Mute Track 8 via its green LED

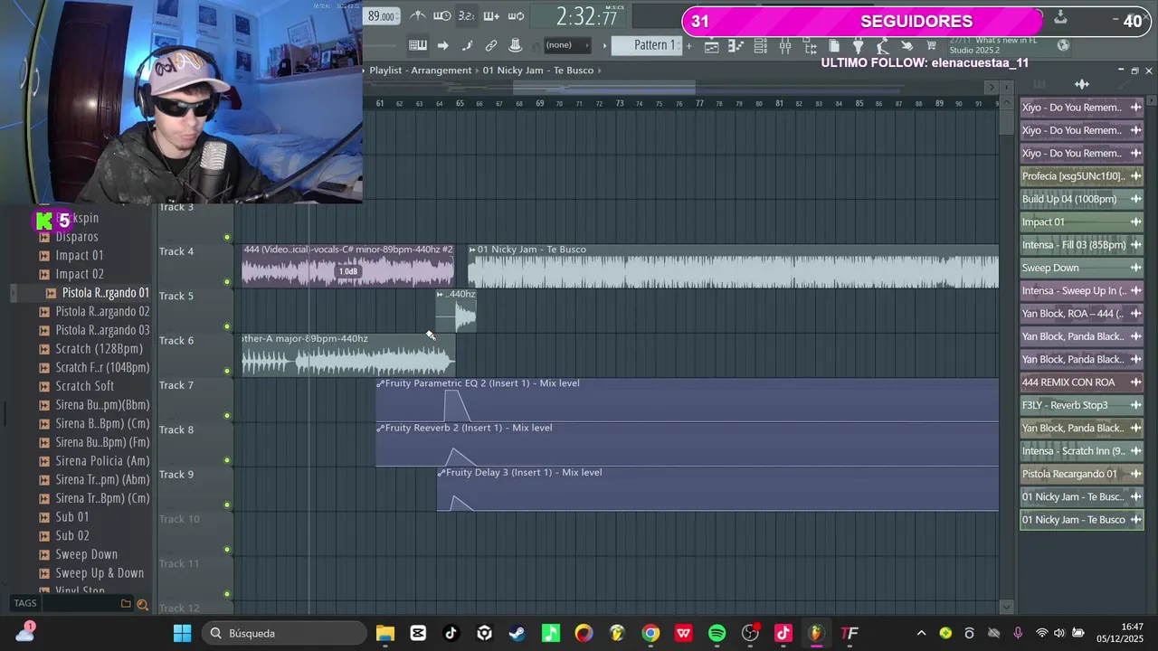[x=227, y=460]
